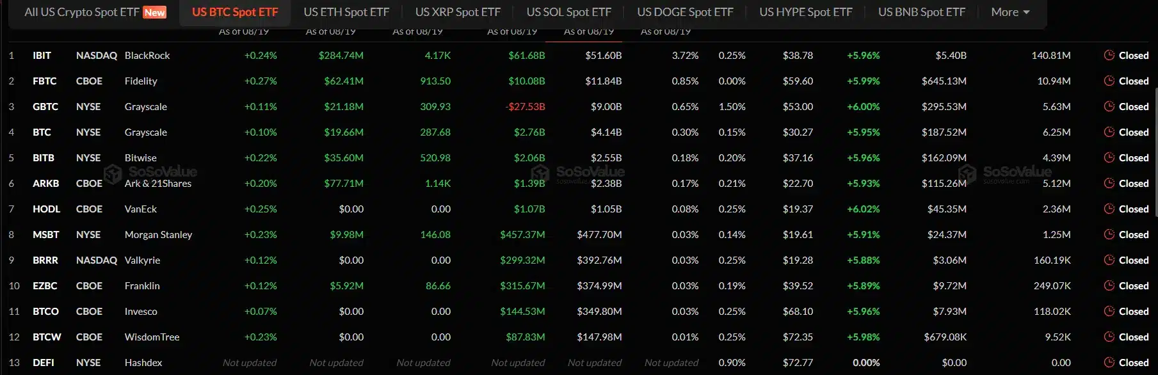Open US SOL Spot ETF tab
The height and width of the screenshot is (375, 1158).
click(568, 12)
